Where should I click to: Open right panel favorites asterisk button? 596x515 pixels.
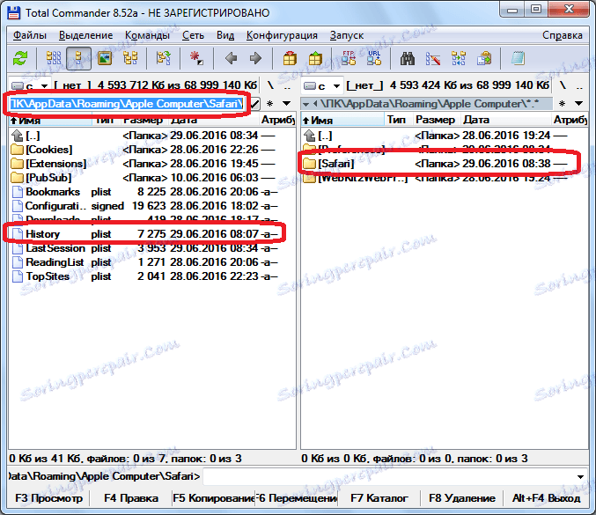click(563, 103)
